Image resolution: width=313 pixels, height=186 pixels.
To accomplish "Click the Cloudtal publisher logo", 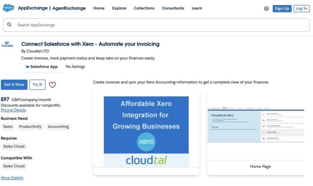I will [x=7, y=44].
